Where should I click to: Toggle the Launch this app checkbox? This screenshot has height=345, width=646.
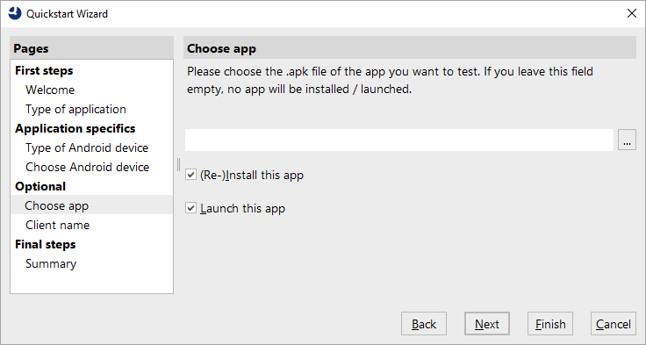(190, 208)
